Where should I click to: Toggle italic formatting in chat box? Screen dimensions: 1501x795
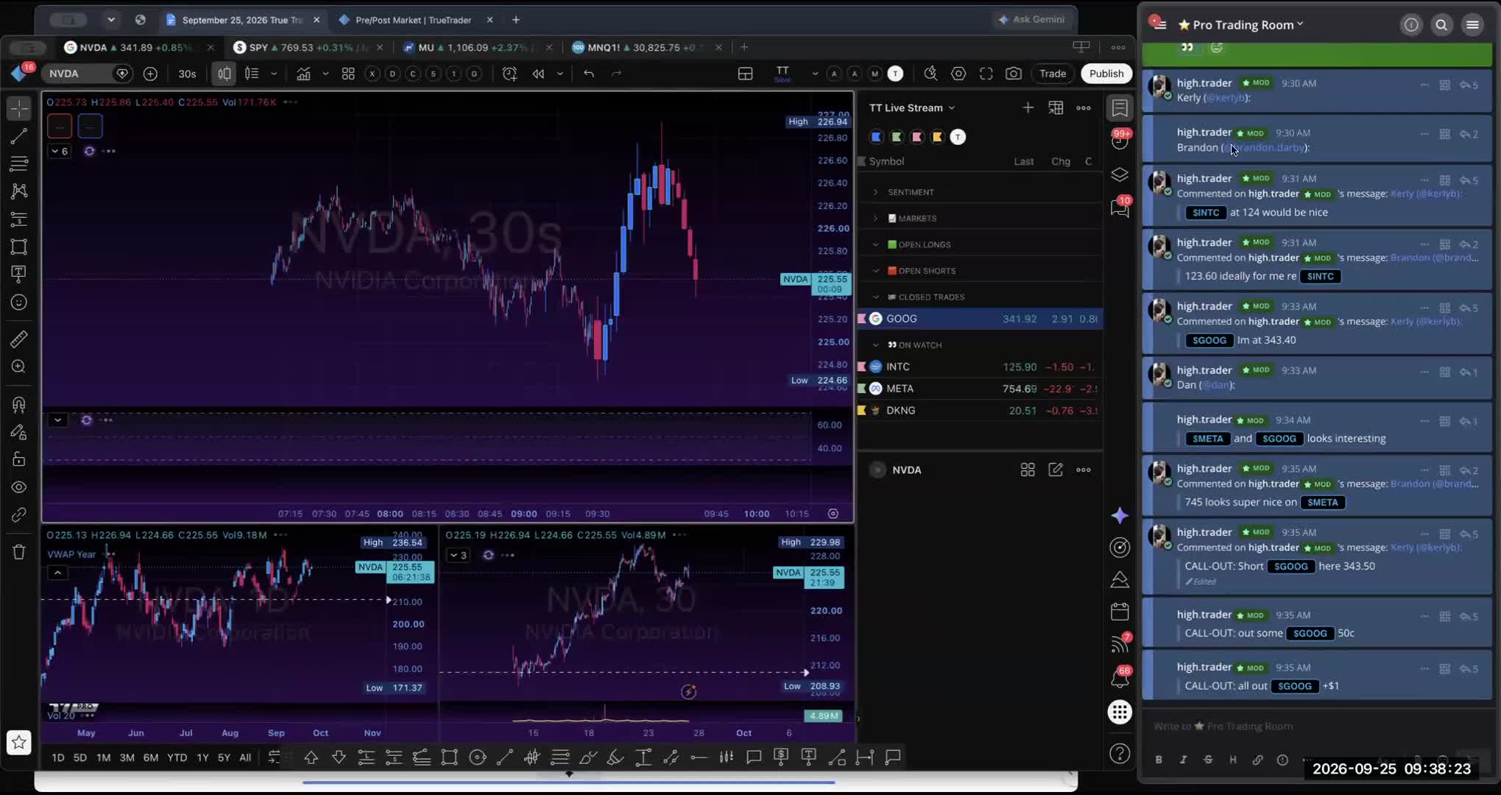[1183, 760]
